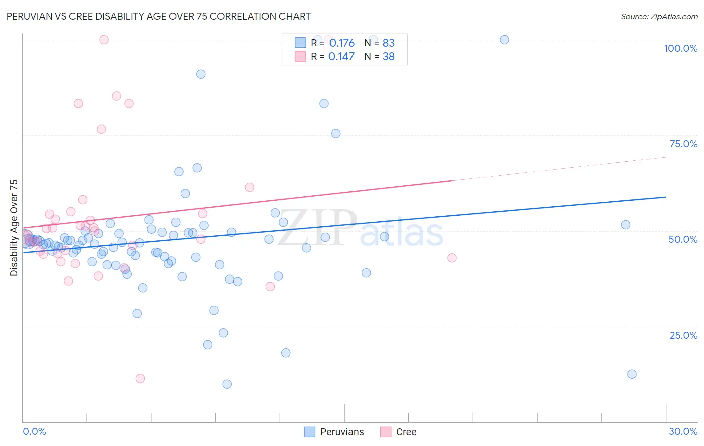Click the blue R = 0.176 stats swatch
Viewport: 704px width, 446px height.
300,43
